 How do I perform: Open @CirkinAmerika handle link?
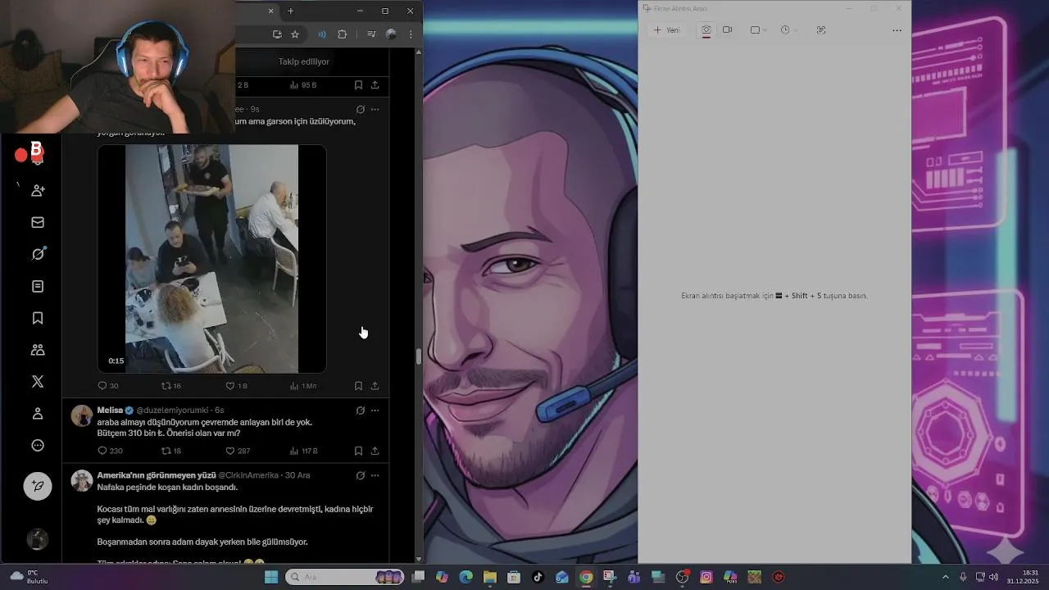point(249,475)
